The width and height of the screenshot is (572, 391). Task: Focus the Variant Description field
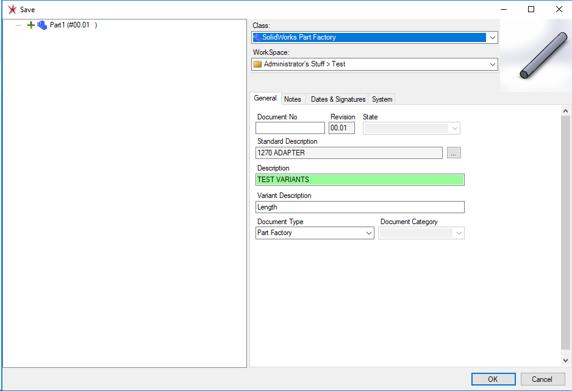(360, 207)
